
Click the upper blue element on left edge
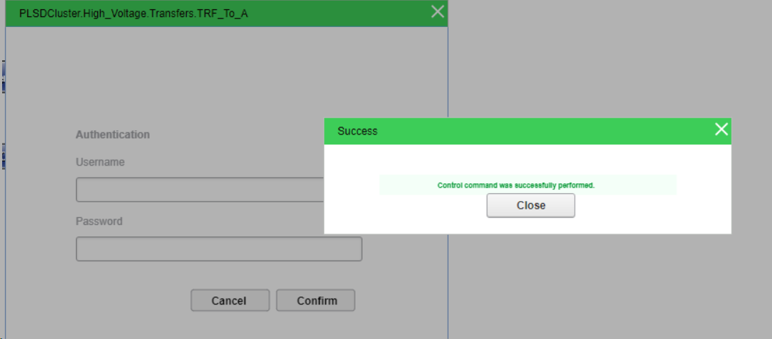click(x=3, y=76)
